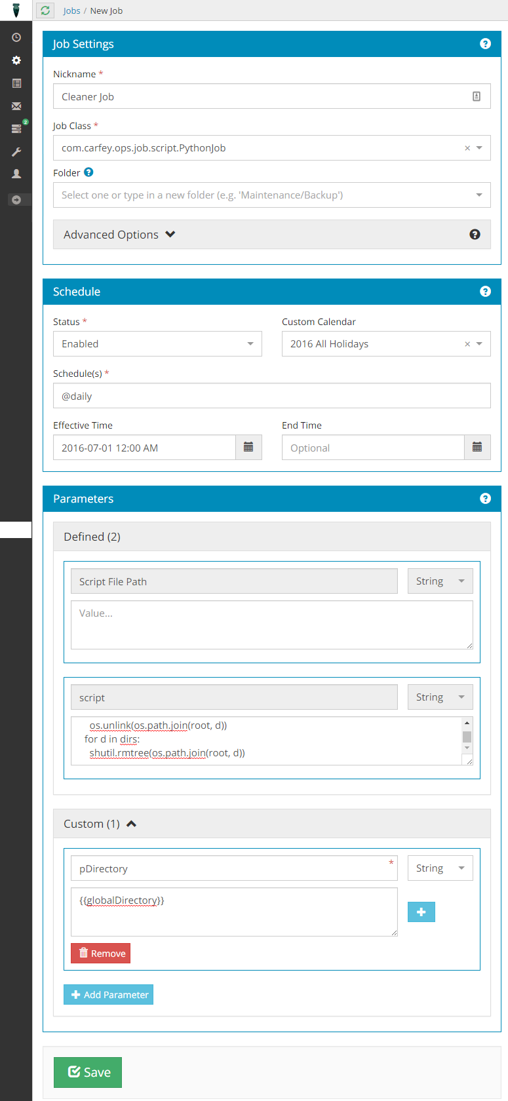The width and height of the screenshot is (508, 1101).
Task: Expand the Advanced Options section
Action: 119,235
